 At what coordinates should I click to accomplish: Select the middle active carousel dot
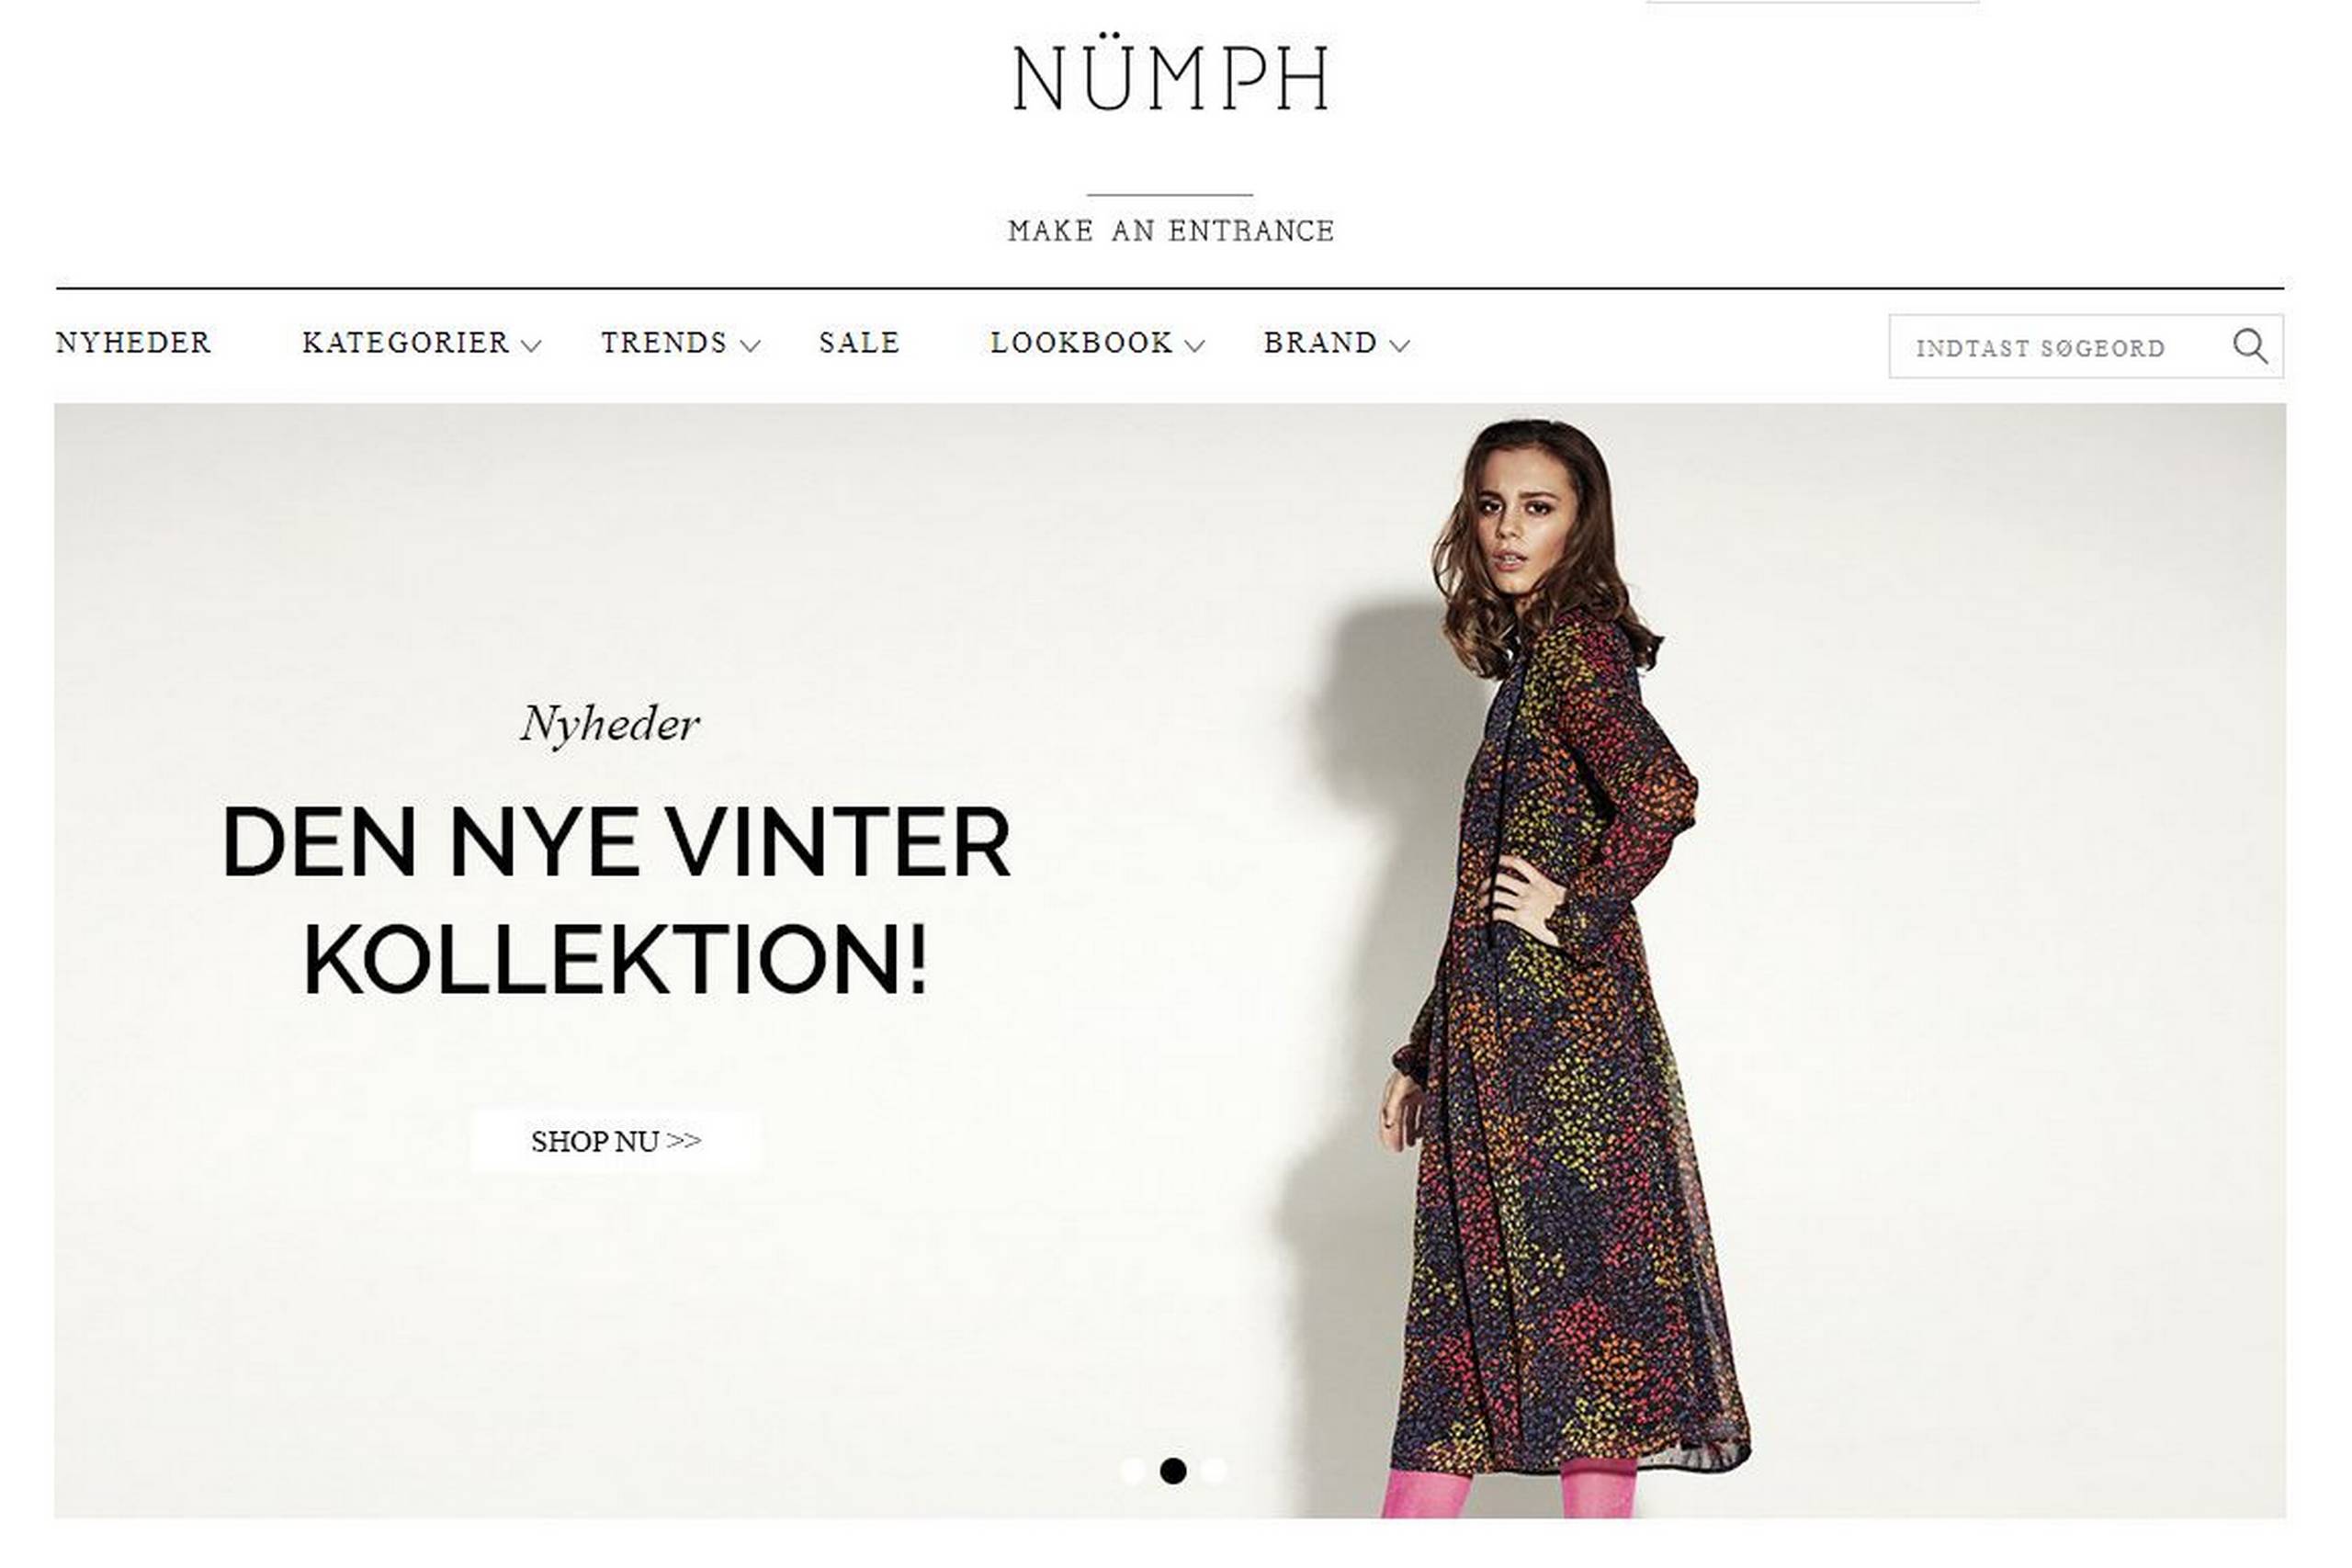pyautogui.click(x=1173, y=1471)
